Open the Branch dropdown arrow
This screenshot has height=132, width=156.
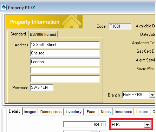pyautogui.click(x=152, y=95)
